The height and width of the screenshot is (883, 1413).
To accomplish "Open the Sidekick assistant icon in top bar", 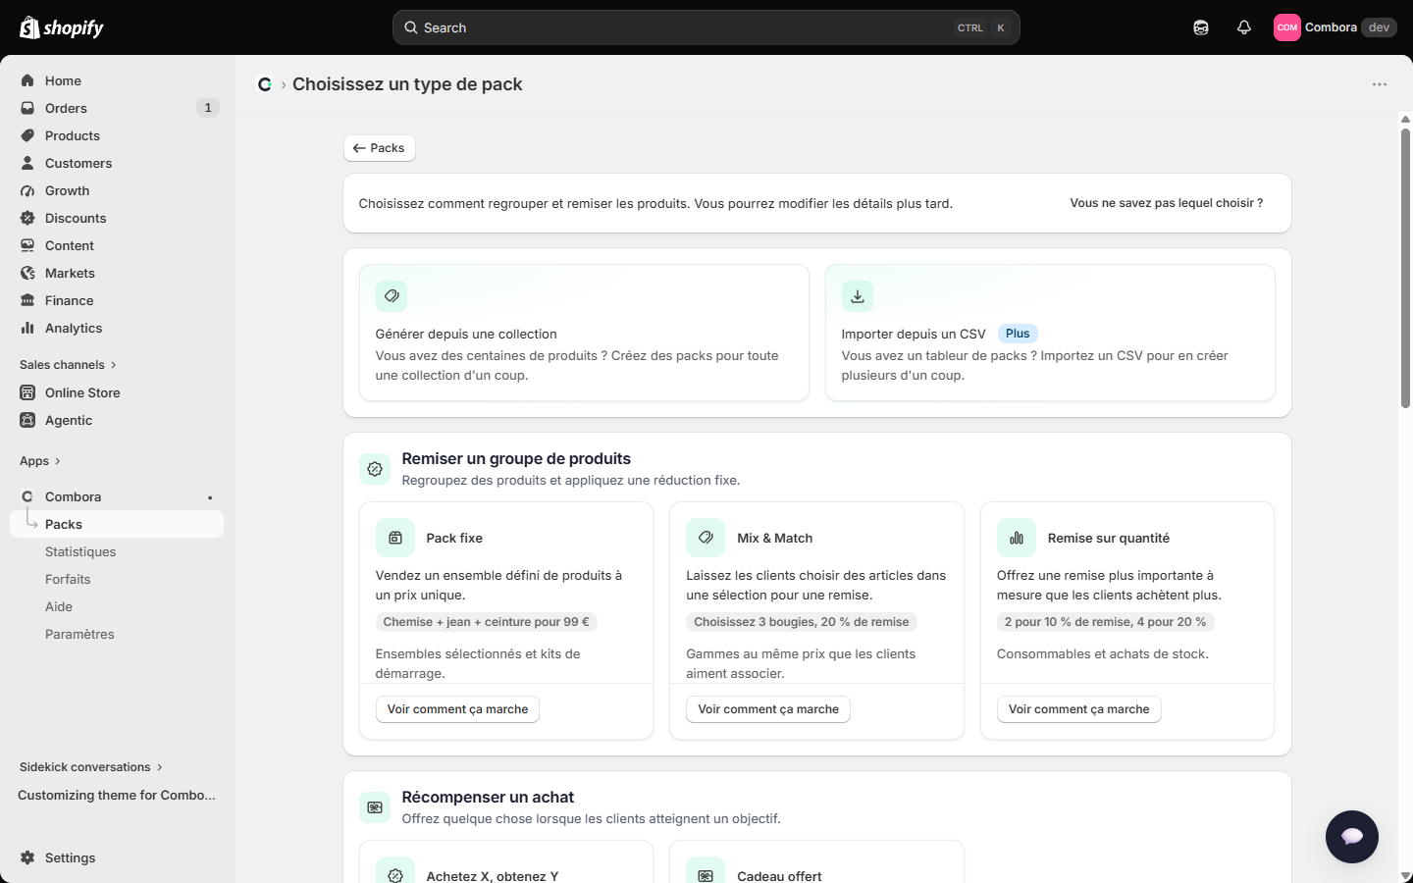I will point(1201,27).
